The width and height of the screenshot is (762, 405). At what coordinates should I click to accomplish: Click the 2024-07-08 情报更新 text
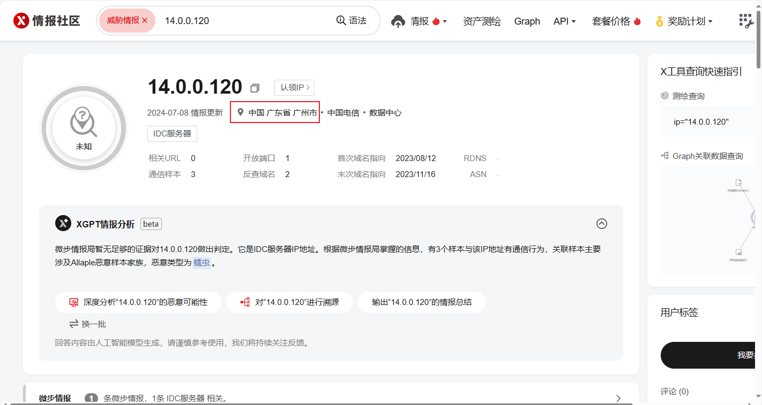185,113
